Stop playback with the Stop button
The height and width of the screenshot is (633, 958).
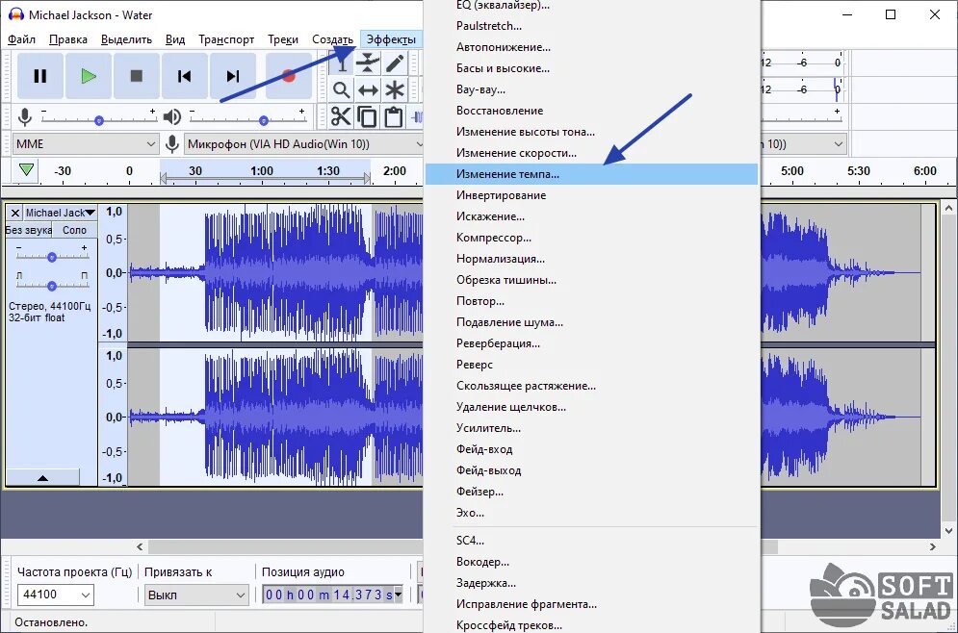[x=137, y=76]
